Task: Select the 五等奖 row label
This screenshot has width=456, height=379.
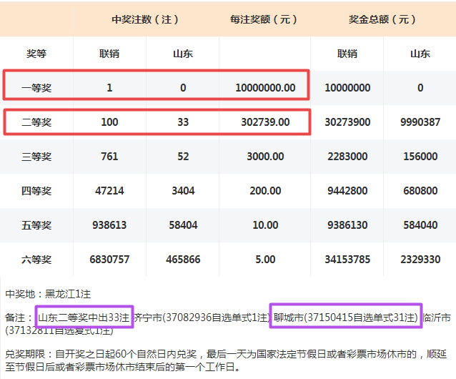Action: (x=36, y=225)
